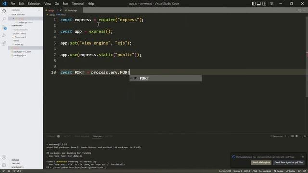Switch to the Debug Console tab
This screenshot has width=308, height=173.
click(x=81, y=136)
